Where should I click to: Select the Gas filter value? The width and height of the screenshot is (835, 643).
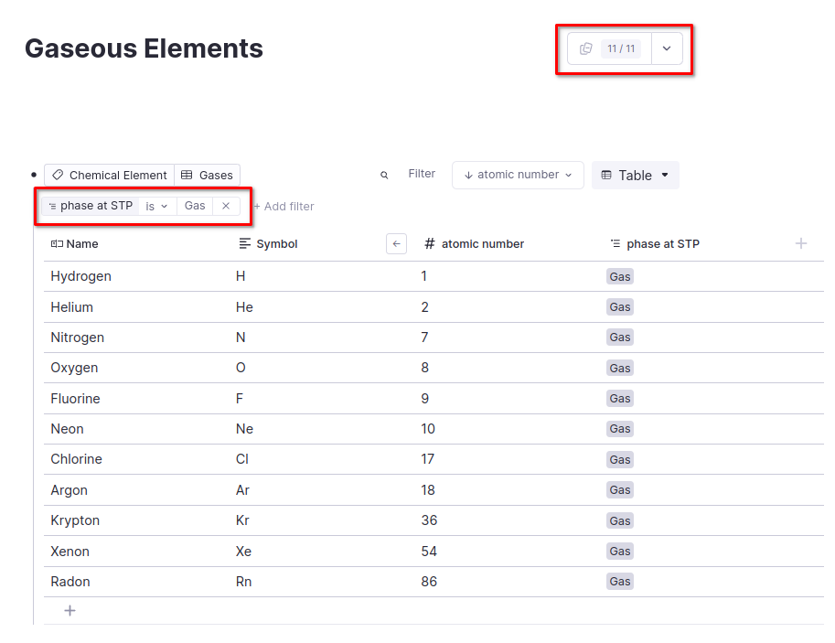(195, 206)
